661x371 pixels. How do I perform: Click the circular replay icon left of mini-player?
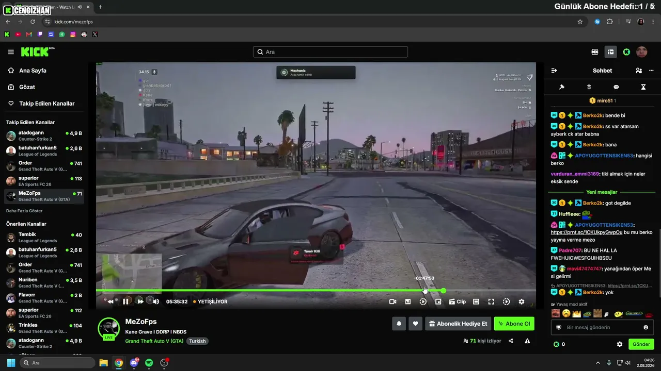(423, 301)
